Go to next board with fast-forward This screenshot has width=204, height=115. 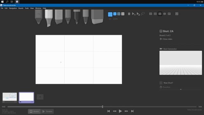126,111
